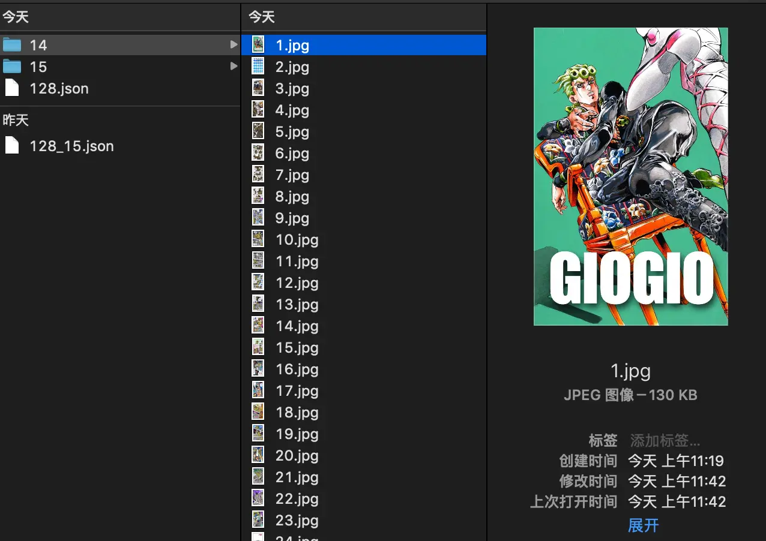Click the thumbnail icon of 16.jpg
Screen dimensions: 766x541
point(258,368)
